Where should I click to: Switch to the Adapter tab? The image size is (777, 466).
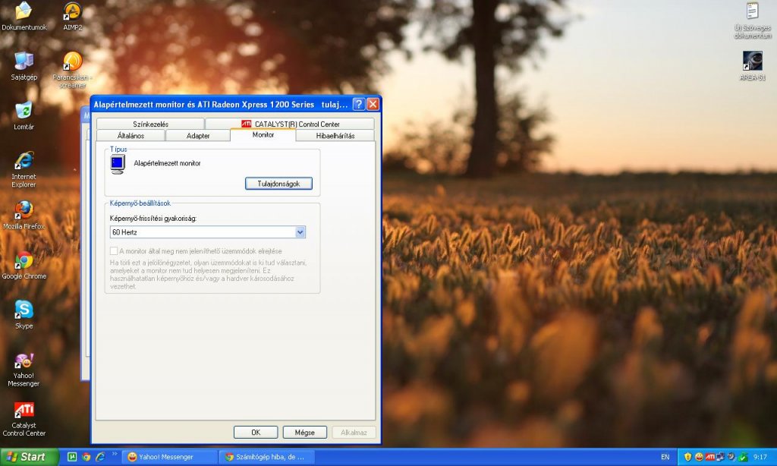pos(198,135)
